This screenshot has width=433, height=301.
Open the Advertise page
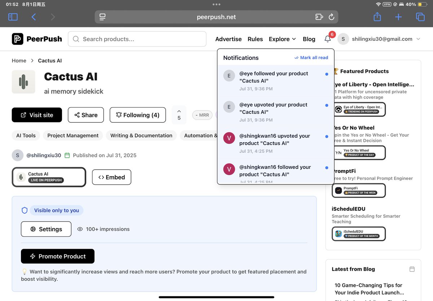click(228, 39)
